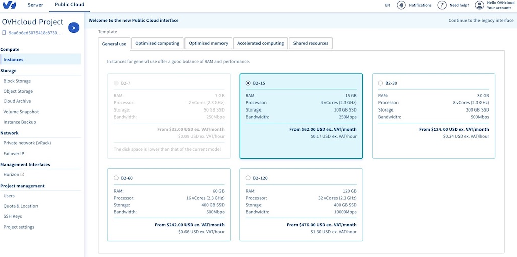This screenshot has height=257, width=517.
Task: Click the $0.66 USD ex. VAT/hour price
Action: 201,232
